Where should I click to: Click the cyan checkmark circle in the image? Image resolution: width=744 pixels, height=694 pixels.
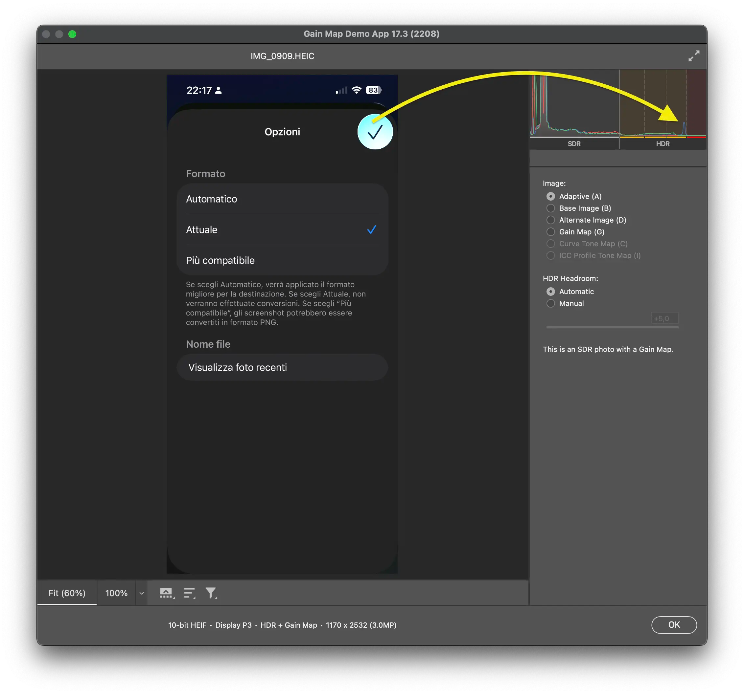coord(375,132)
